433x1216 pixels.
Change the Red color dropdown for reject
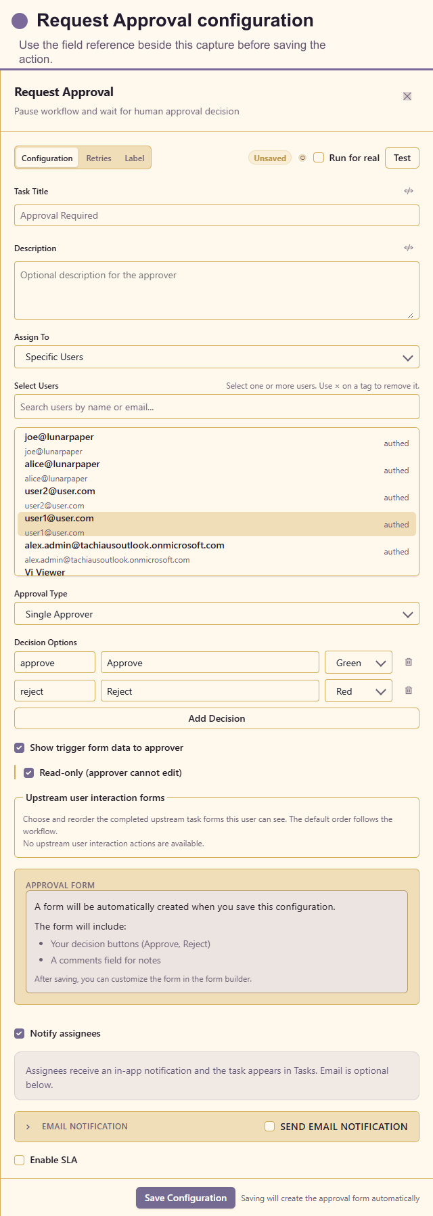[359, 691]
